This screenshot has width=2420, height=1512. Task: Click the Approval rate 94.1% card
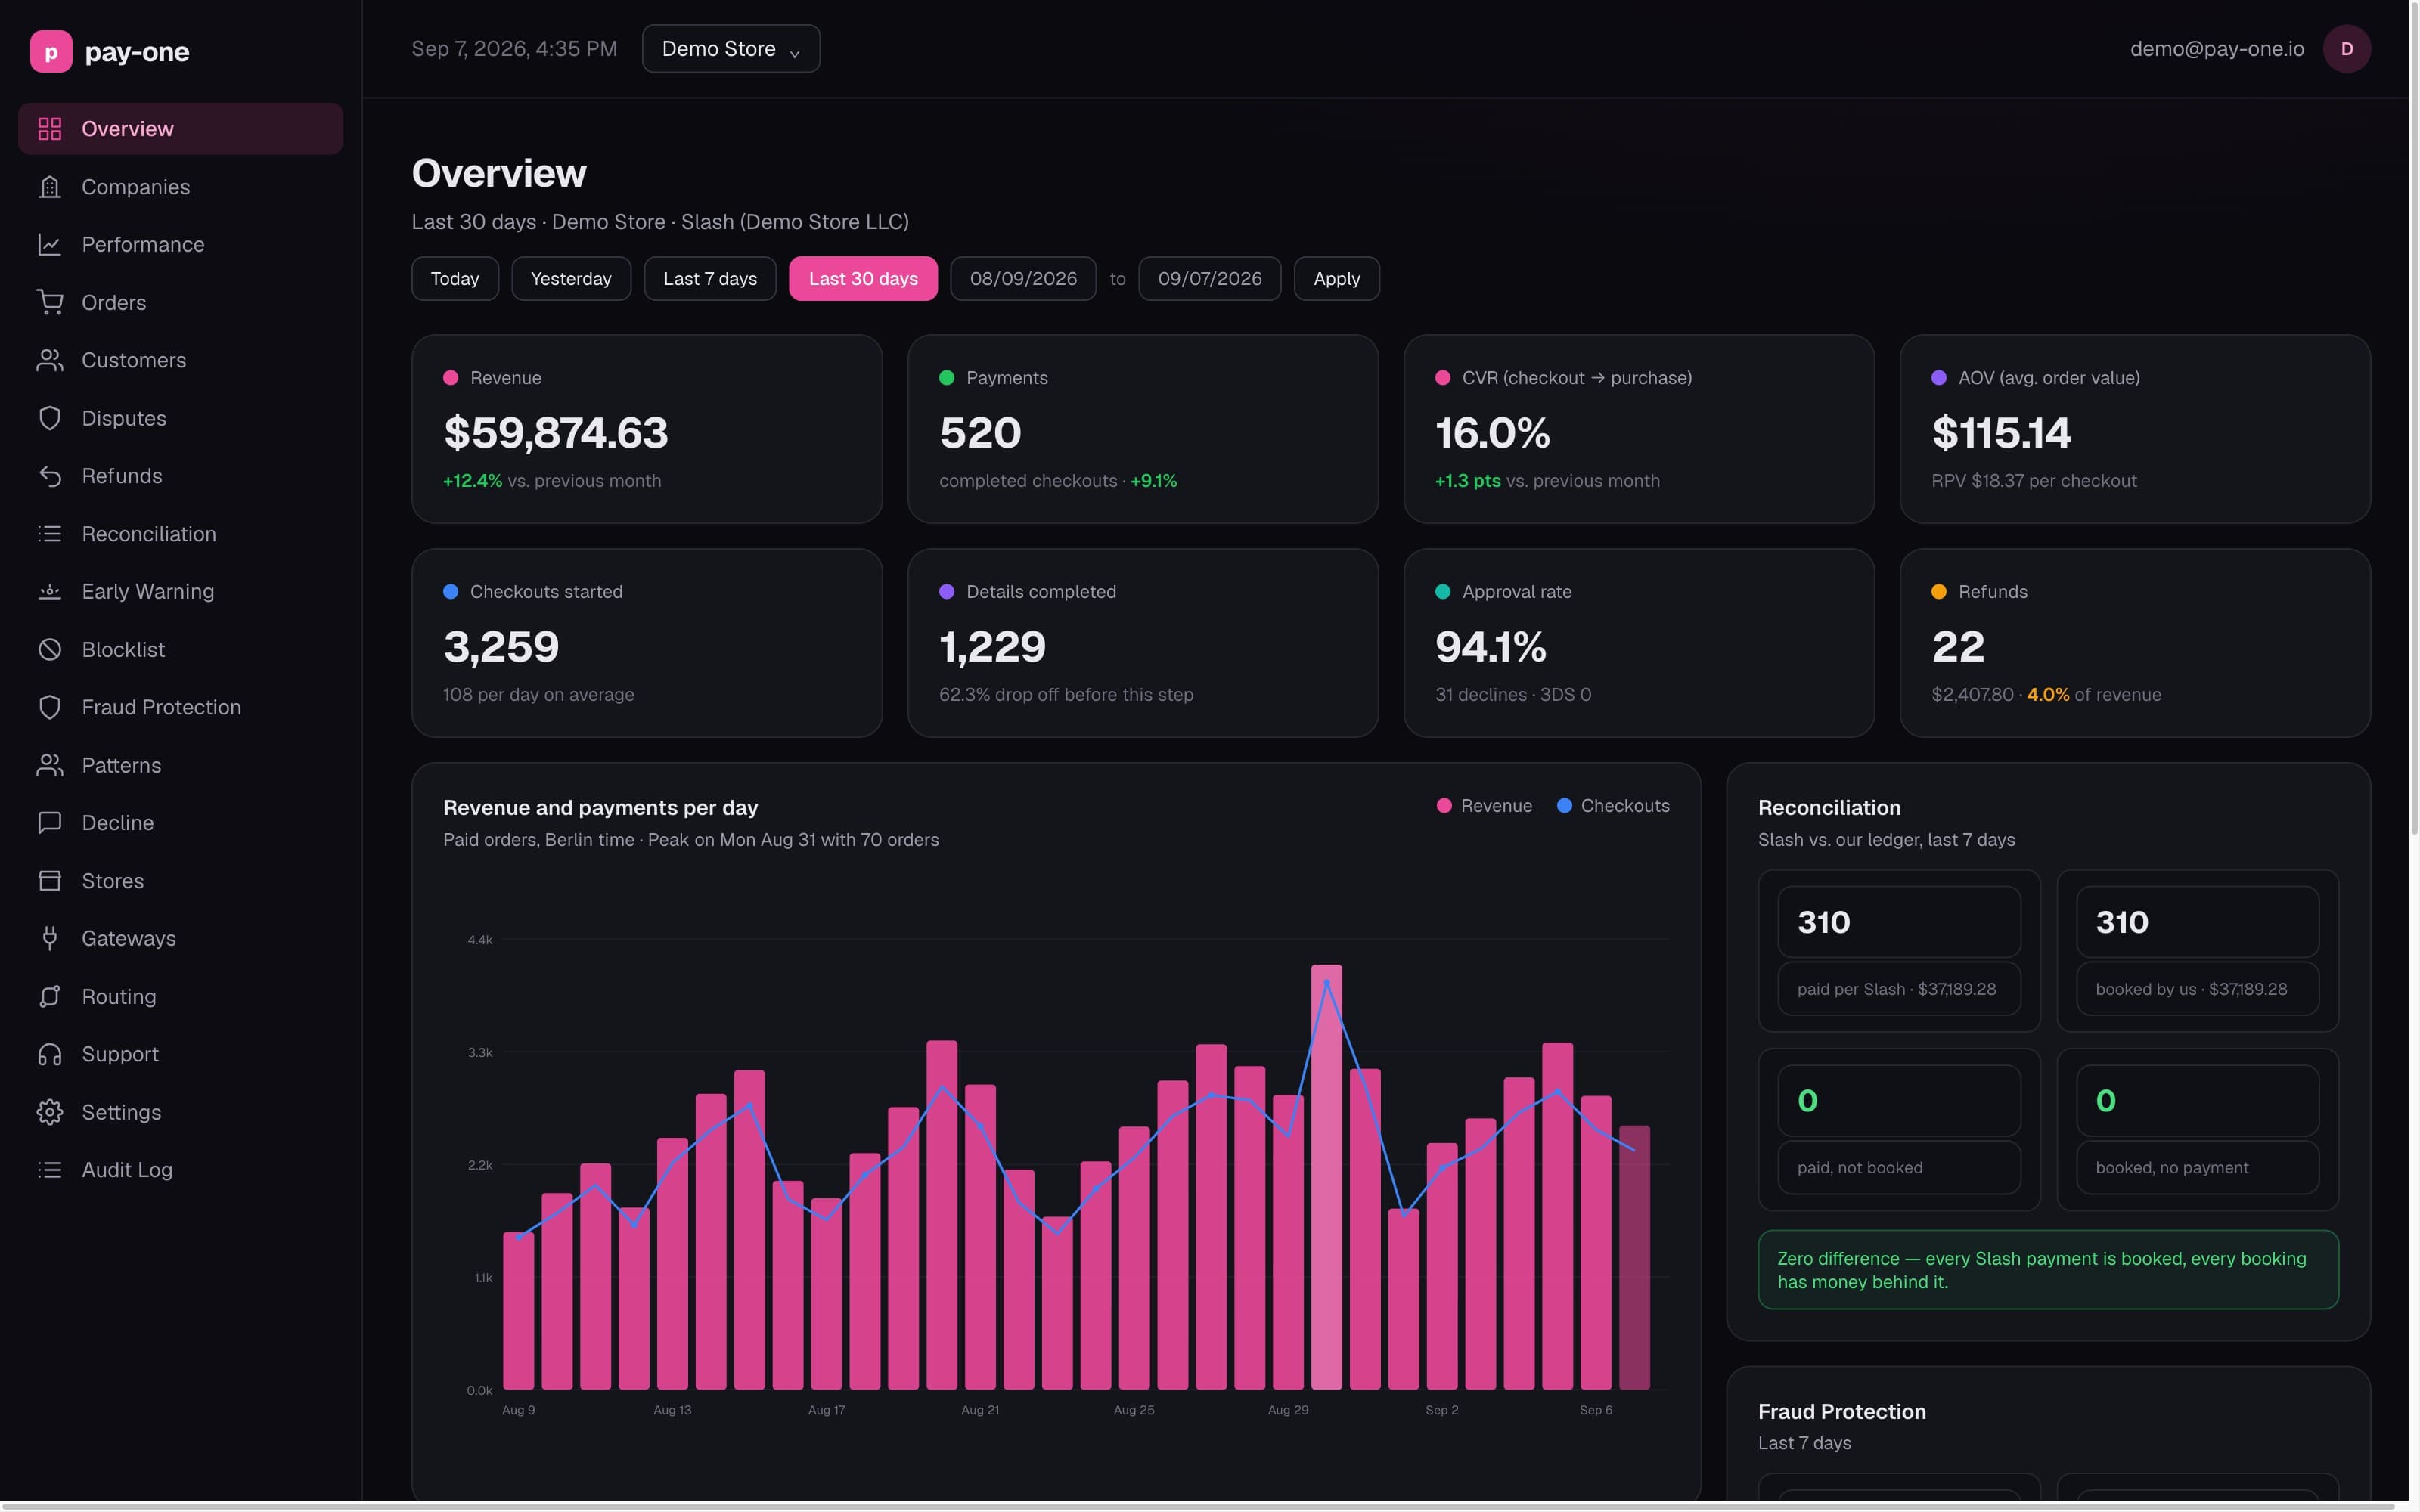pyautogui.click(x=1639, y=643)
